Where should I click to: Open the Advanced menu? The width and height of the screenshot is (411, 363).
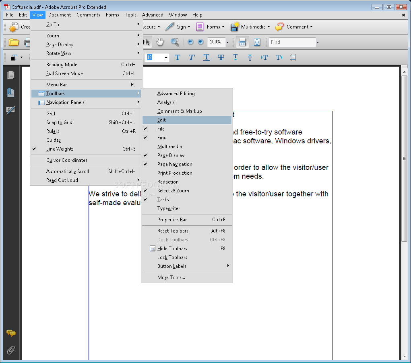click(153, 15)
